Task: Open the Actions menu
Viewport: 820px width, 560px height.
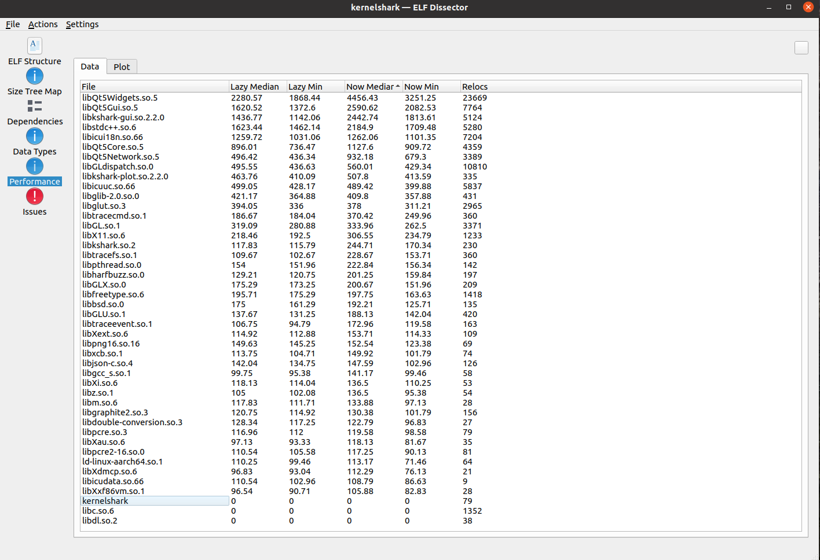Action: click(x=43, y=24)
